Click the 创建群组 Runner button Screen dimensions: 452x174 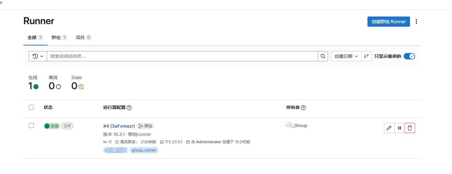click(388, 22)
